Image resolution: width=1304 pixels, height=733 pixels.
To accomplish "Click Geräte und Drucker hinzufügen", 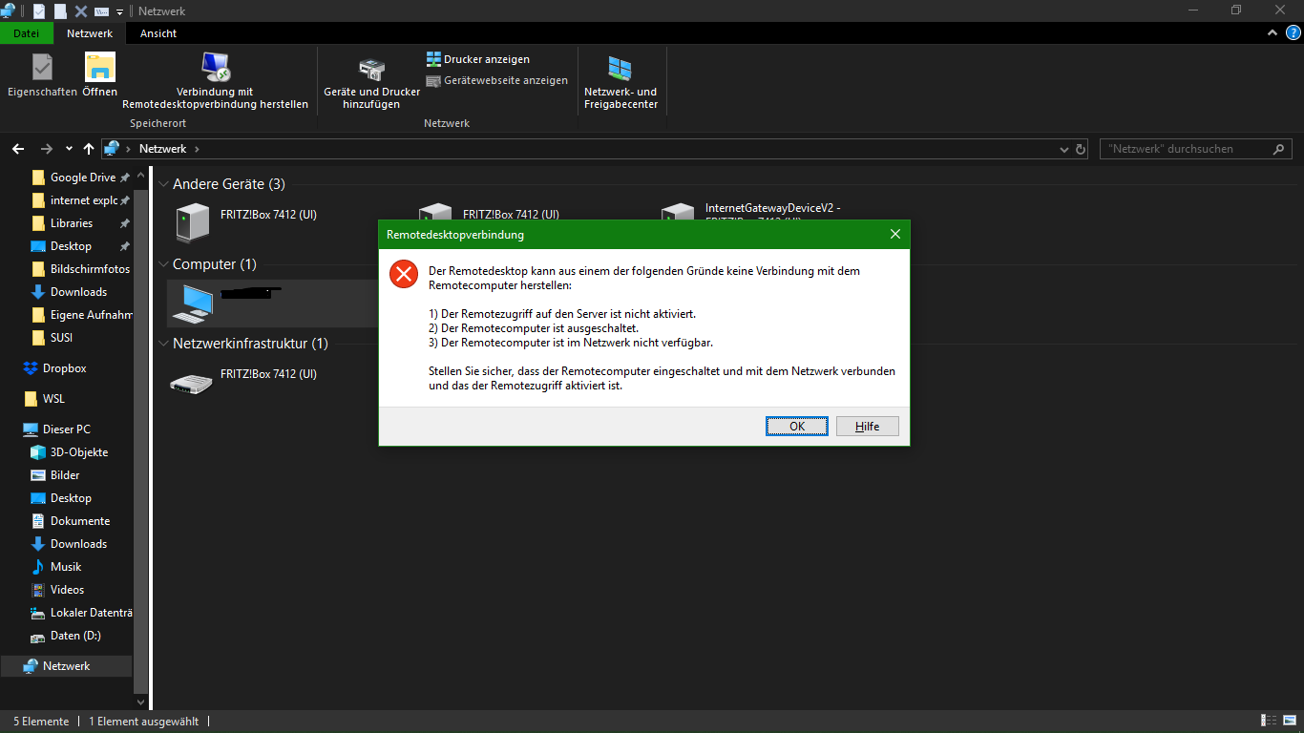I will [x=371, y=82].
